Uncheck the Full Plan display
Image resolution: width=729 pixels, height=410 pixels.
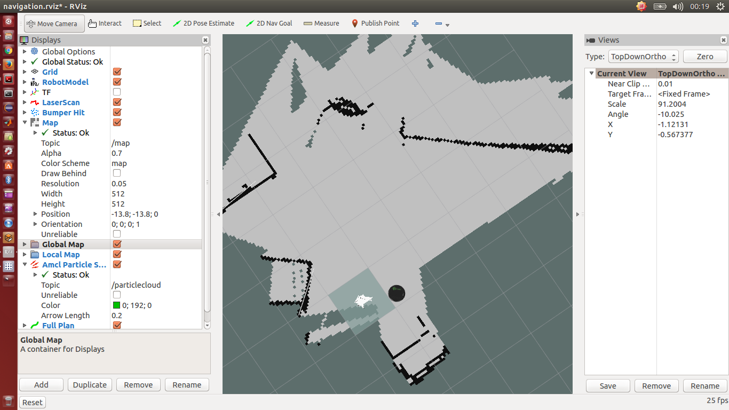pos(117,325)
